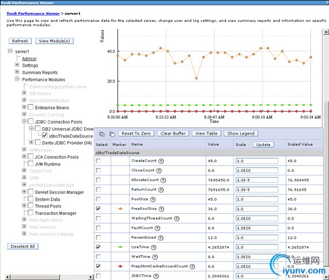Enable the Thread Pools checkbox
Screen dimensions: 329x280
point(30,205)
